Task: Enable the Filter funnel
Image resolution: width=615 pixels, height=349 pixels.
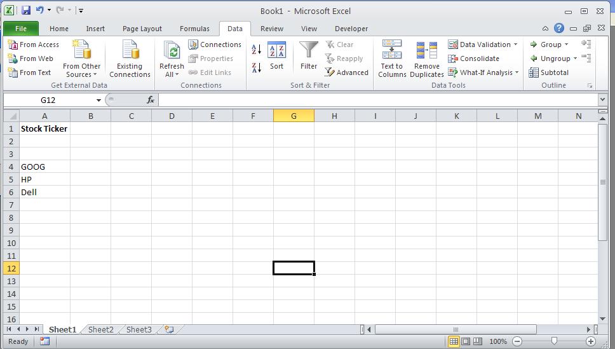Action: (309, 56)
